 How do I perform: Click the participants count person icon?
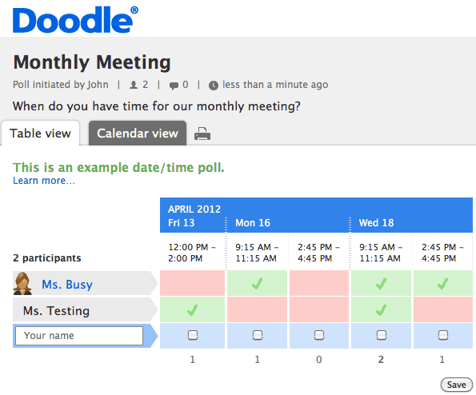tap(134, 85)
